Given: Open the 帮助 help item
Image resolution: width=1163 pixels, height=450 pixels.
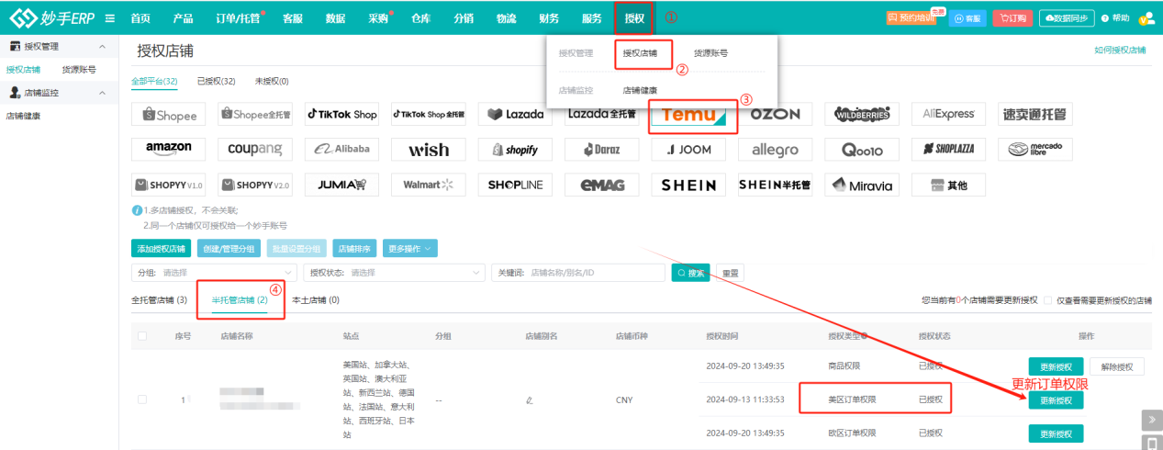Looking at the screenshot, I should click(x=1116, y=17).
